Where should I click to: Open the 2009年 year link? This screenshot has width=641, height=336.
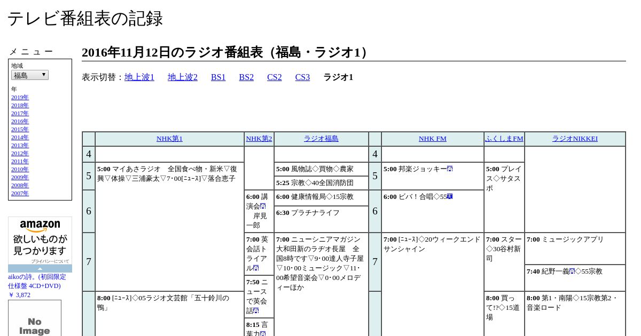coord(20,177)
